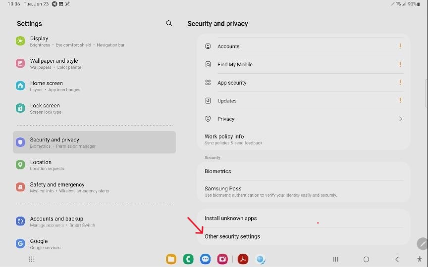This screenshot has width=428, height=267.
Task: Open Accounts in Security and privacy
Action: click(x=303, y=46)
